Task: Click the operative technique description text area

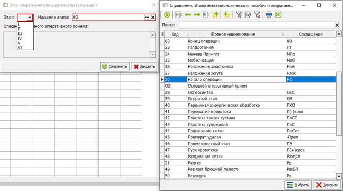Action: point(76,44)
